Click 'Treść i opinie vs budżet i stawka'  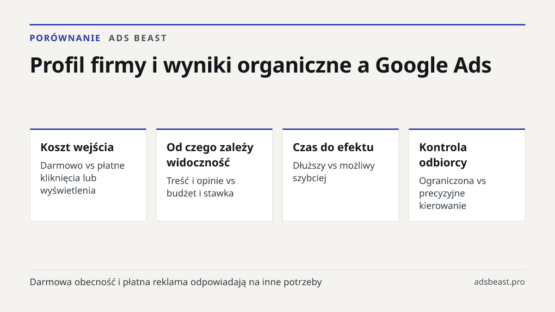pos(201,187)
